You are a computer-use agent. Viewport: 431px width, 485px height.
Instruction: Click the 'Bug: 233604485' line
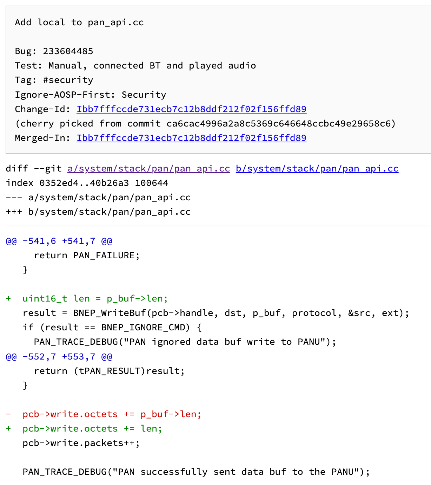54,51
